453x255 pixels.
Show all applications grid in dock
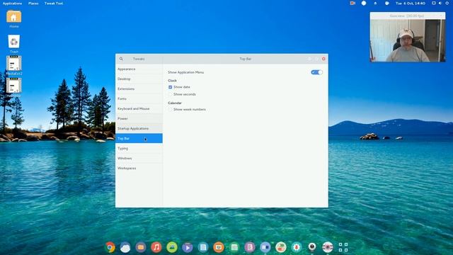pyautogui.click(x=343, y=247)
